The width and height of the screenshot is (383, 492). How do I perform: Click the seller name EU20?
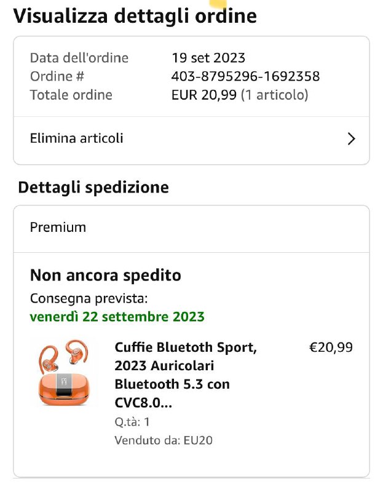pyautogui.click(x=198, y=440)
